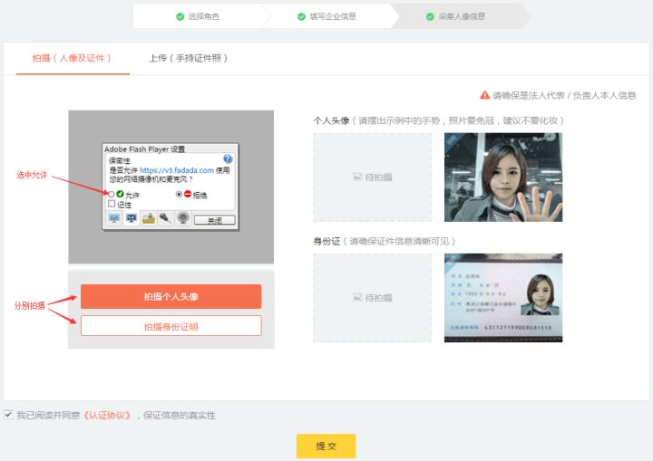Click the Adobe Flash Player 设置 title
The image size is (653, 461).
click(144, 149)
